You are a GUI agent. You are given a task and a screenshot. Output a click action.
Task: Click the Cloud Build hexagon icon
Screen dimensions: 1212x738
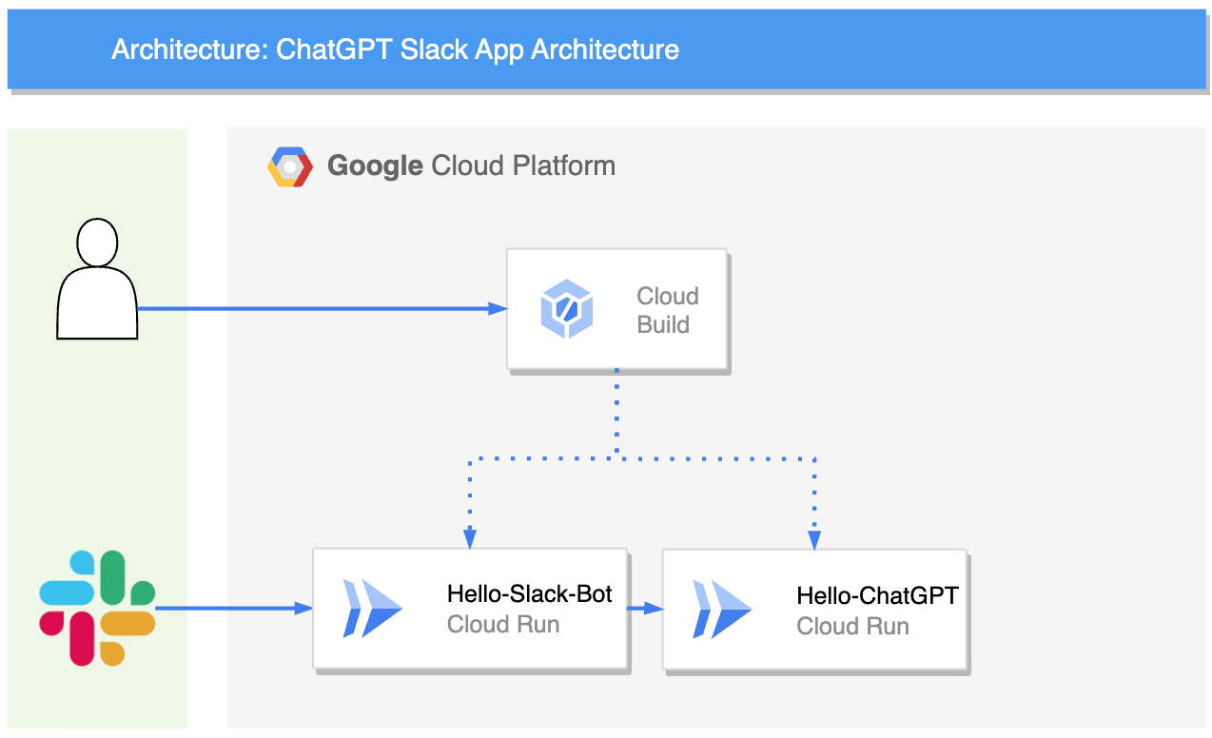click(x=567, y=309)
